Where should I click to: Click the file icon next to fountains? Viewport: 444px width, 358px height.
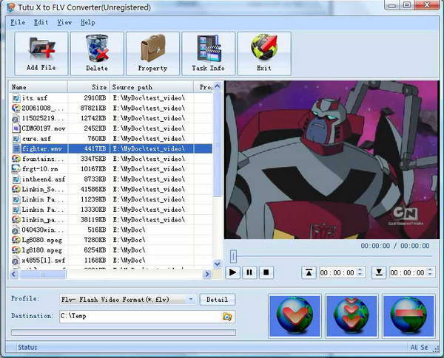click(x=16, y=159)
